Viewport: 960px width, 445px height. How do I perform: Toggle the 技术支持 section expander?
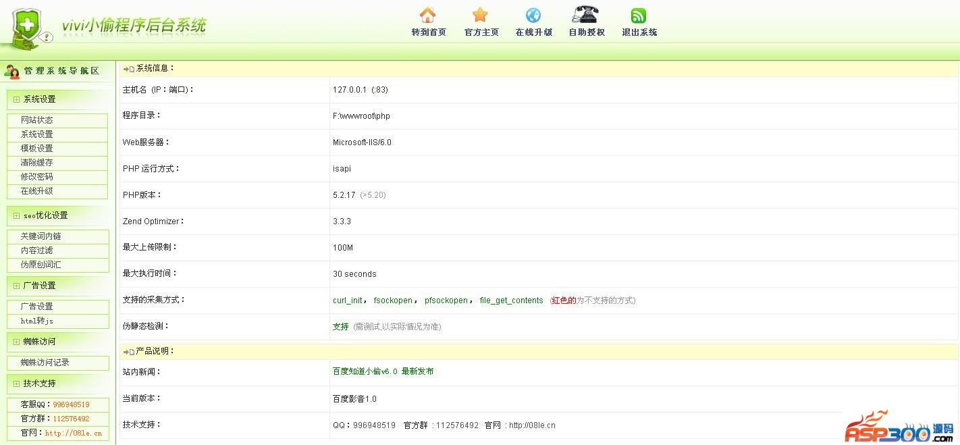[x=16, y=384]
